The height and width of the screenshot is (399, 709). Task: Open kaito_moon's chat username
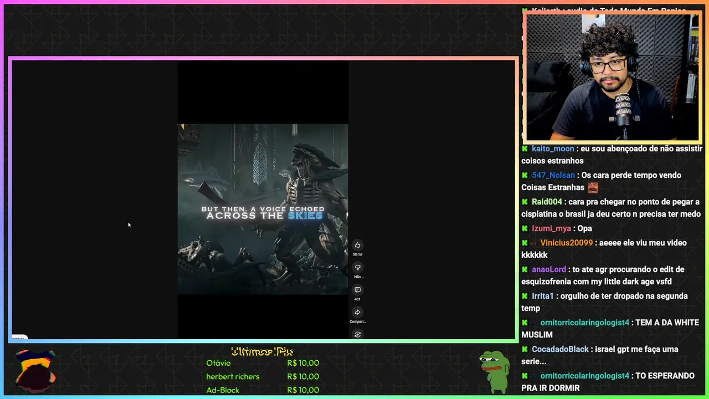553,149
